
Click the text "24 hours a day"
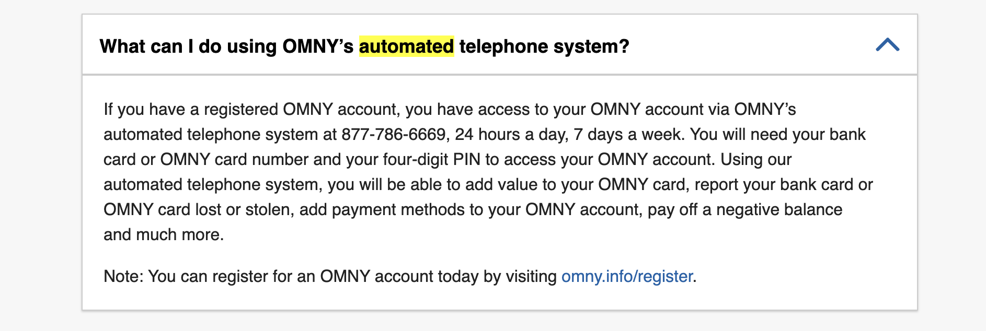[511, 134]
